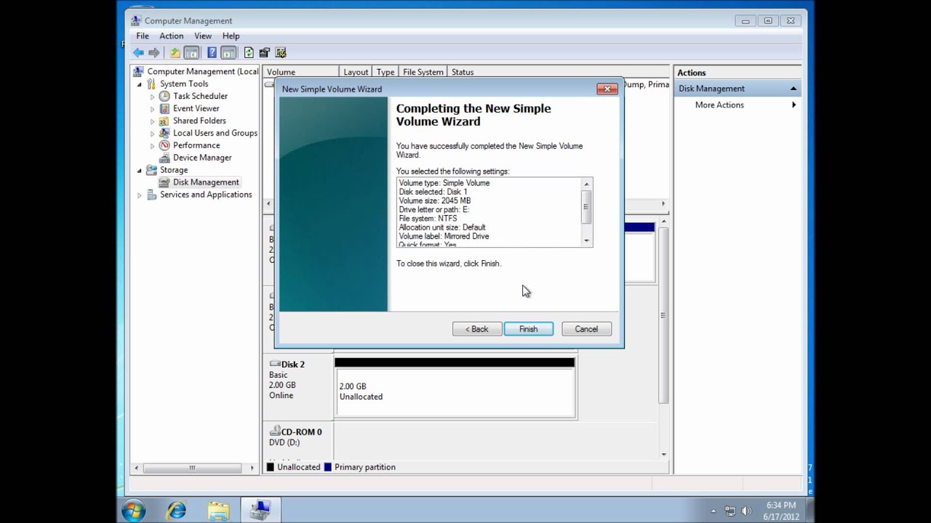Click the rightmost Settings toolbar icon
The width and height of the screenshot is (931, 523).
point(281,52)
